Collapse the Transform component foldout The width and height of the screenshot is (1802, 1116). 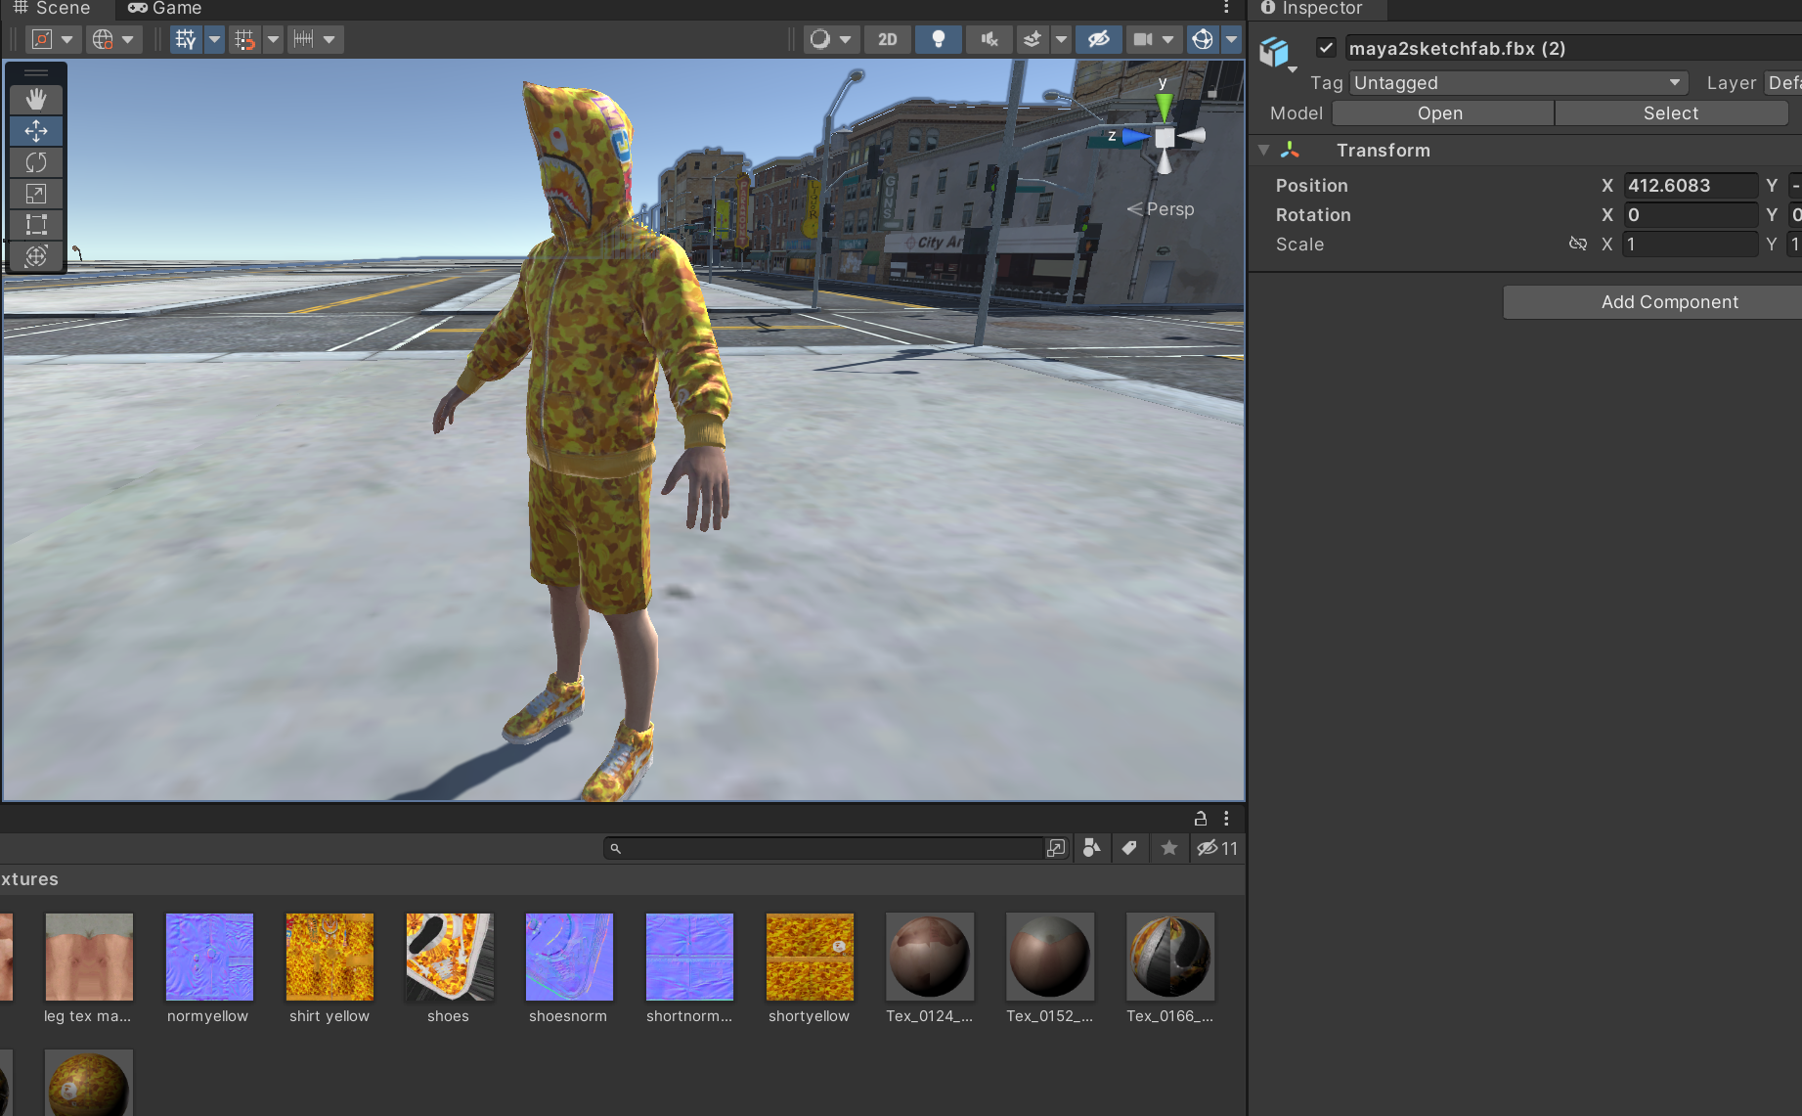1263,150
